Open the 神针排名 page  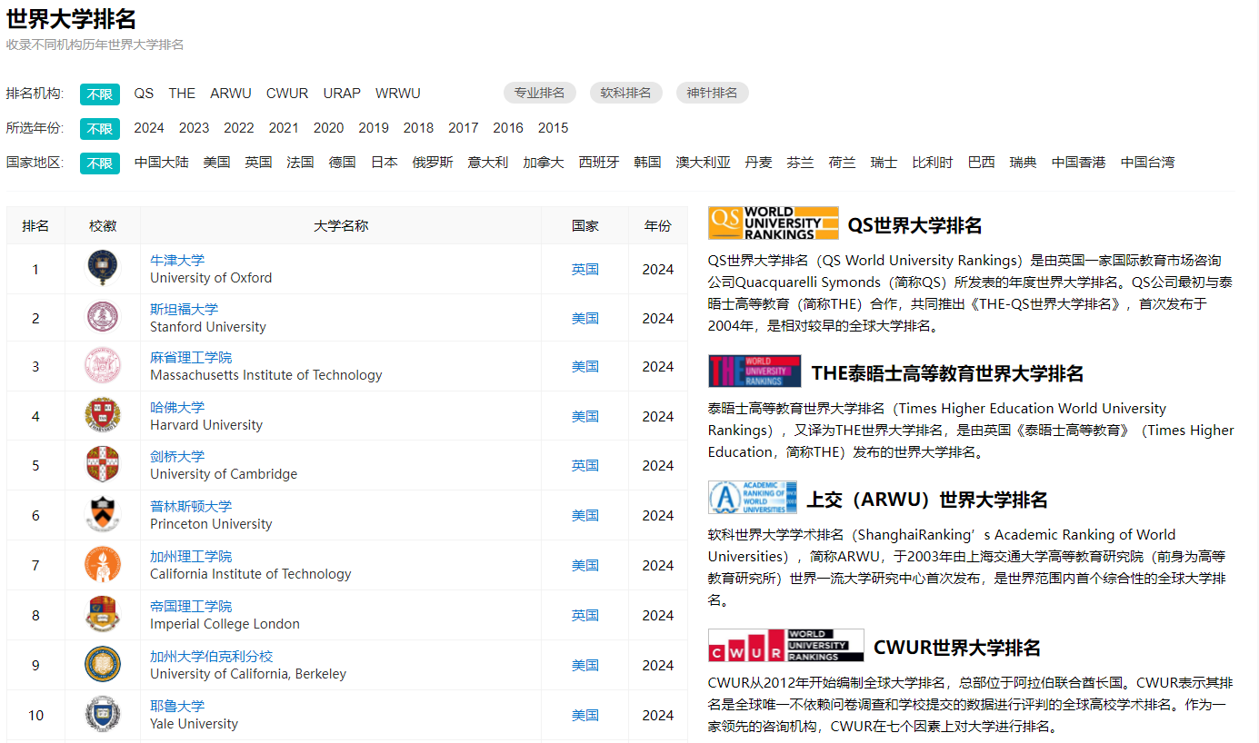tap(712, 93)
